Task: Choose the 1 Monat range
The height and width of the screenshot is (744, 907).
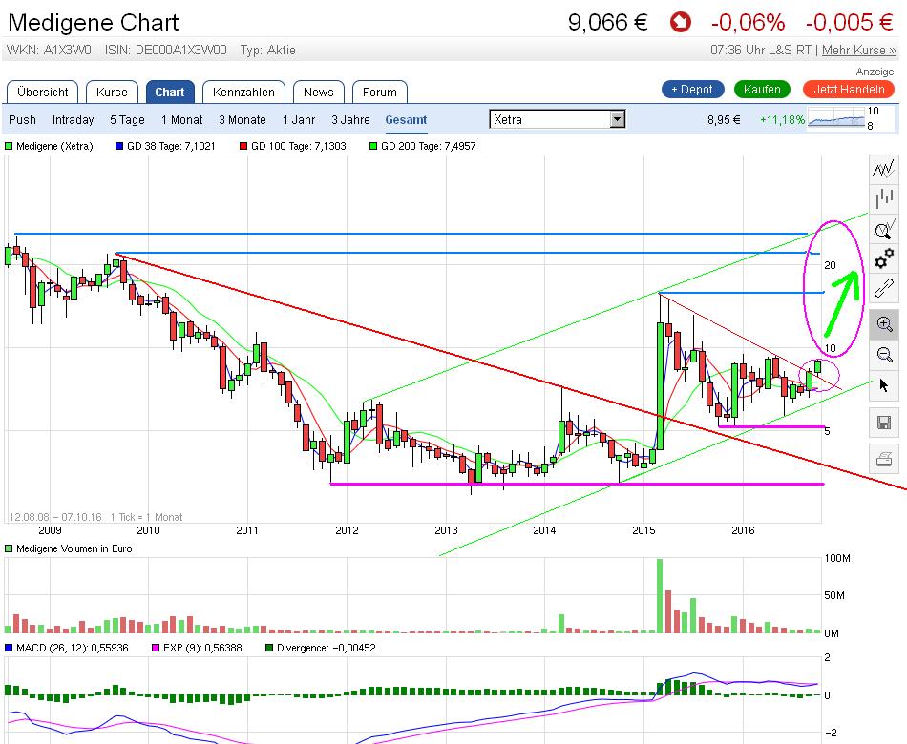Action: [x=181, y=119]
